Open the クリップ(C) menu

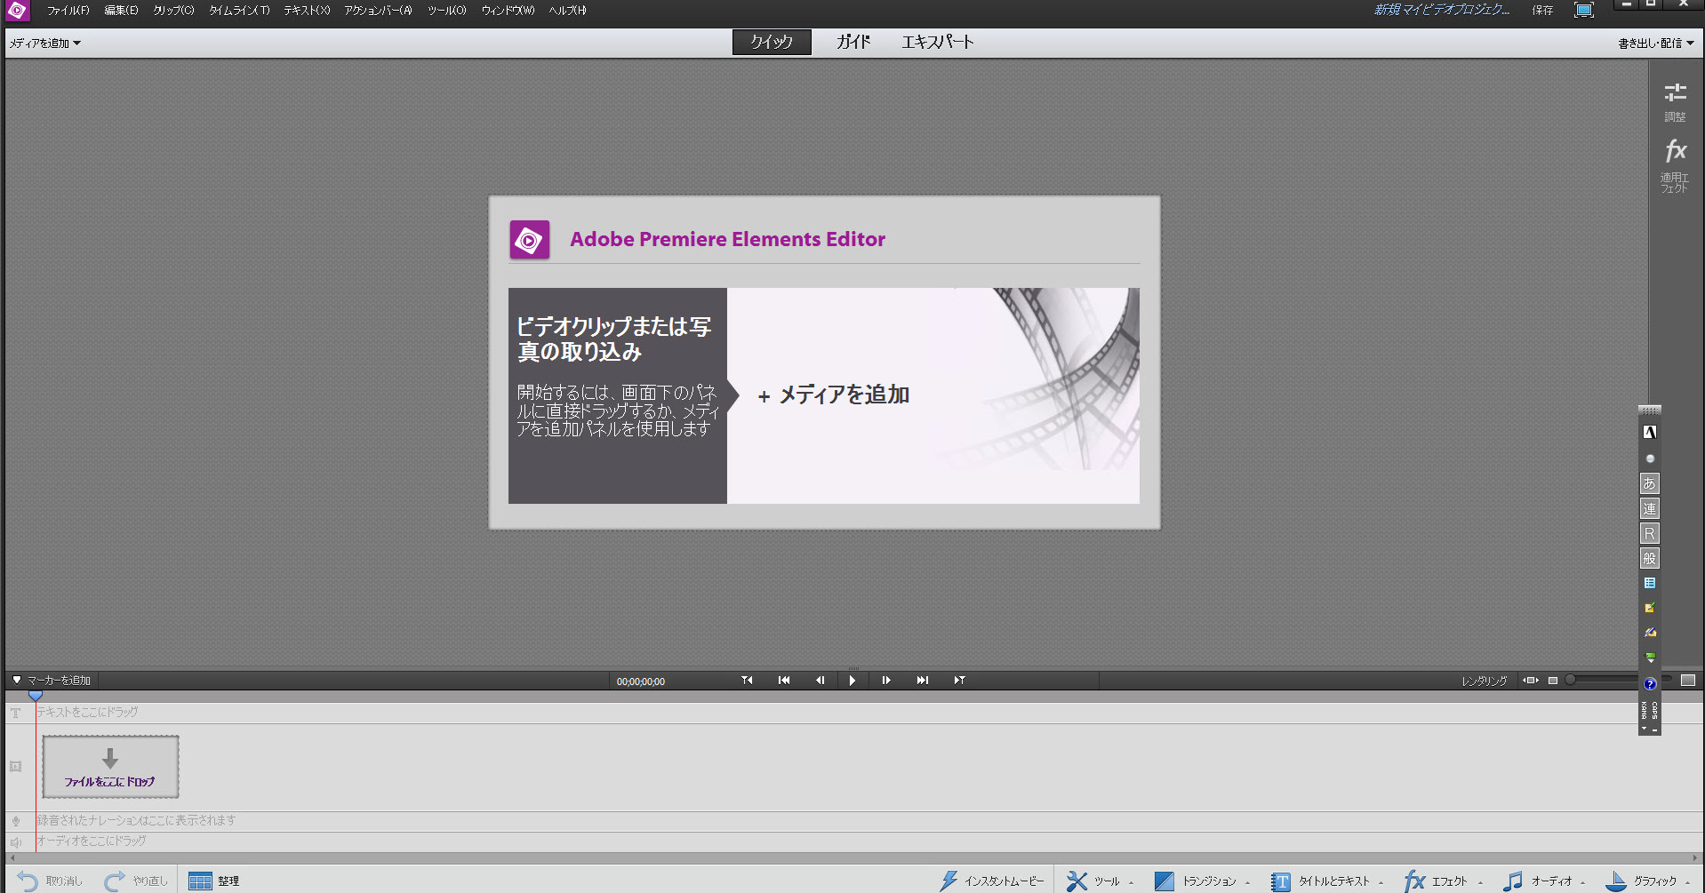click(x=173, y=11)
